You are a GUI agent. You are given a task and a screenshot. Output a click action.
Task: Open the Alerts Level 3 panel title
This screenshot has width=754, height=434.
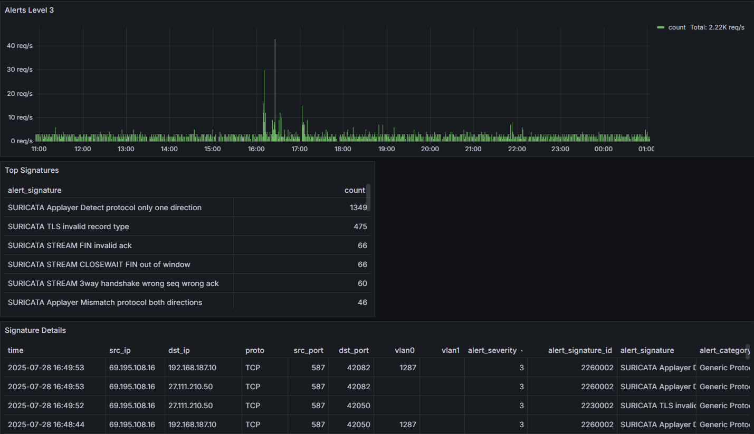coord(29,10)
